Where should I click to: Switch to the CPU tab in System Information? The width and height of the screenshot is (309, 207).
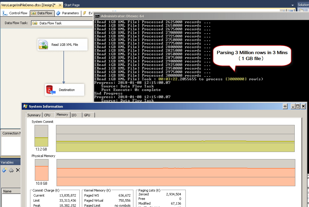click(47, 115)
